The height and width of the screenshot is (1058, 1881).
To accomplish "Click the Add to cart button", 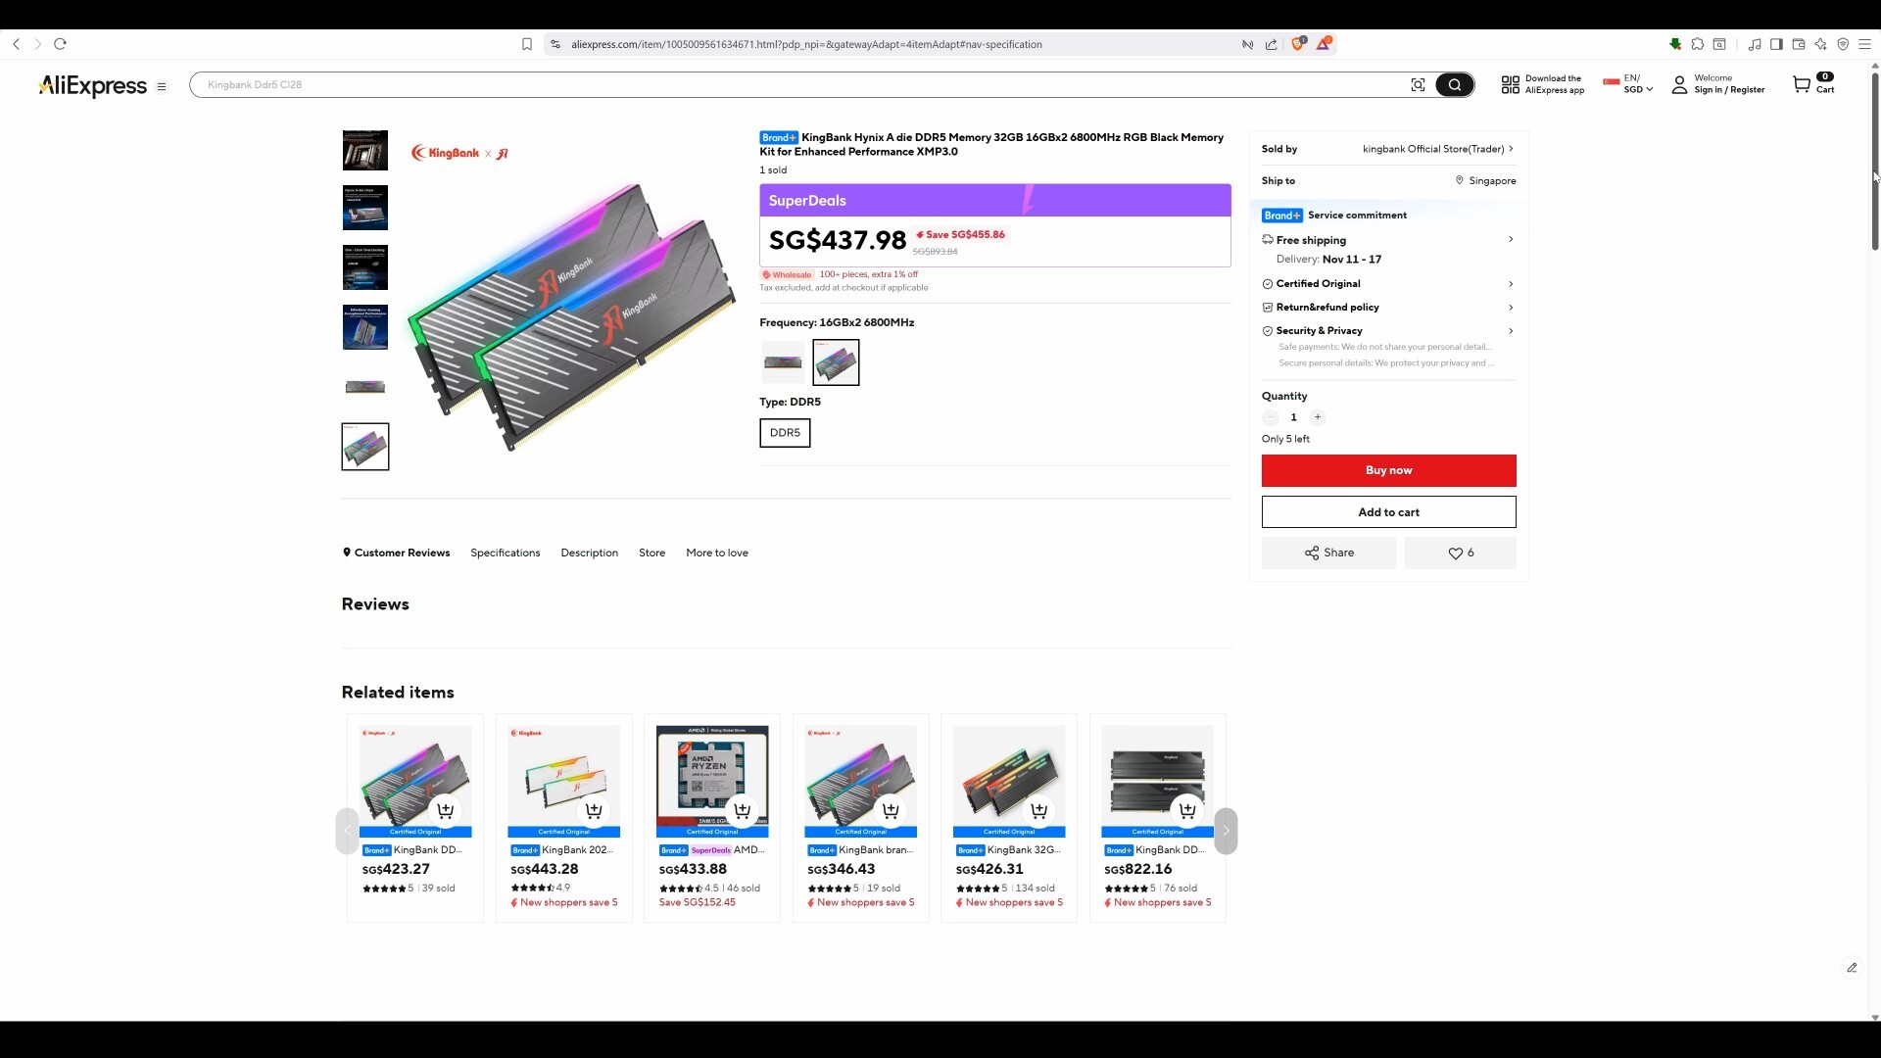I will [x=1388, y=511].
